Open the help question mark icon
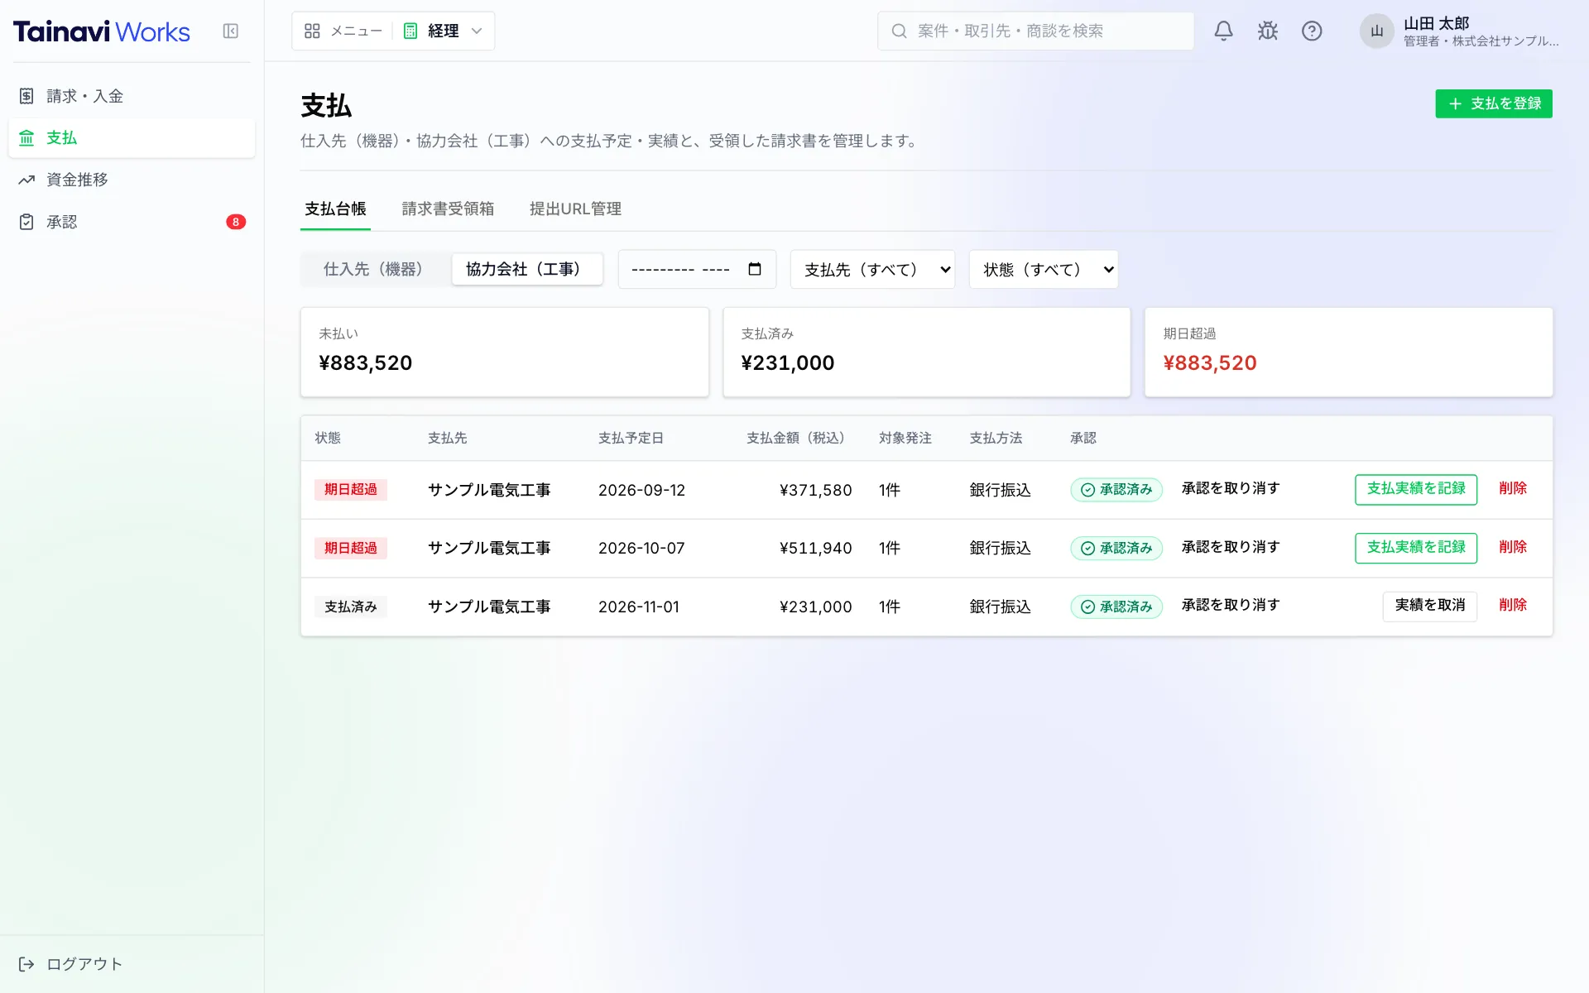This screenshot has height=993, width=1589. 1312,31
